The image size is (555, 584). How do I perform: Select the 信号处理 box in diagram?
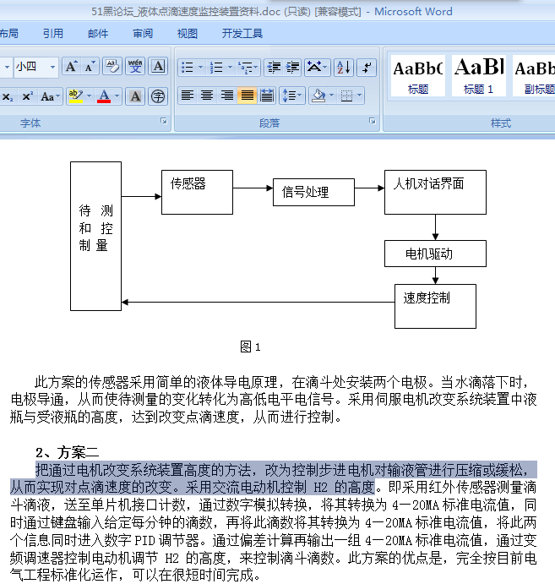click(x=313, y=192)
